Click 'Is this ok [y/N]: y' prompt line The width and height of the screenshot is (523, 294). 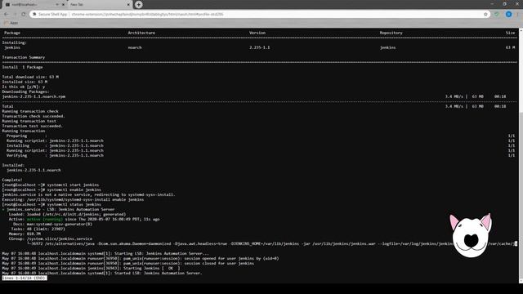[x=24, y=87]
